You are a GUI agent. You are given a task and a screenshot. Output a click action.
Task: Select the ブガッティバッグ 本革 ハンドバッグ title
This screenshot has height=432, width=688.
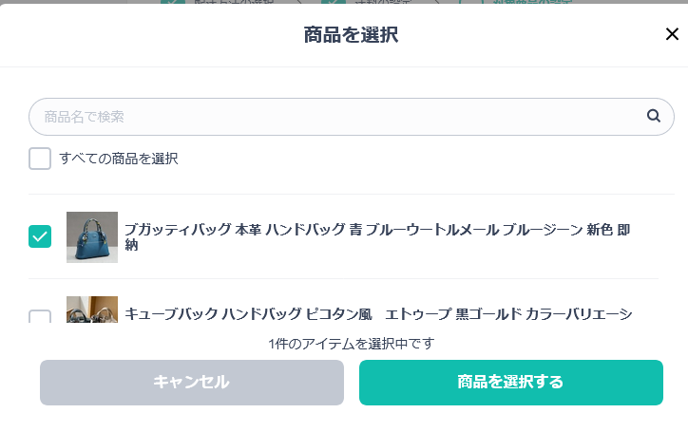376,236
